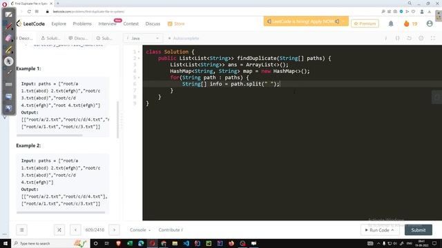Click Example 2 horizontal scrollbar
Screen dimensions: 442x248
61,212
